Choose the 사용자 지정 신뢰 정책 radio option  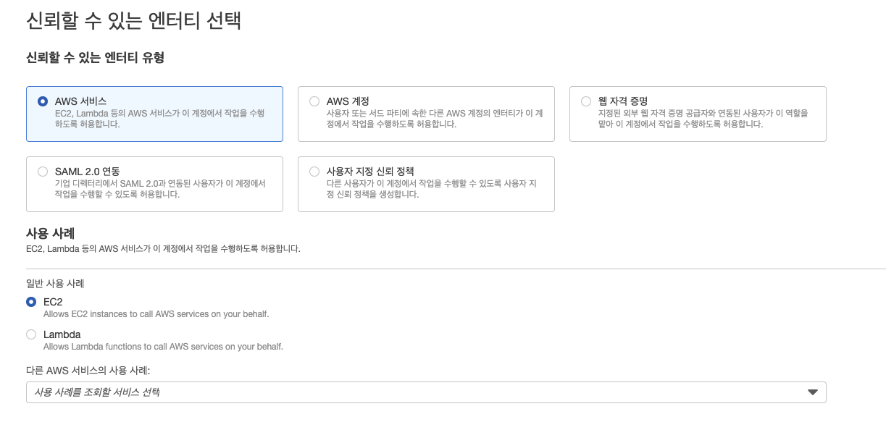click(314, 172)
